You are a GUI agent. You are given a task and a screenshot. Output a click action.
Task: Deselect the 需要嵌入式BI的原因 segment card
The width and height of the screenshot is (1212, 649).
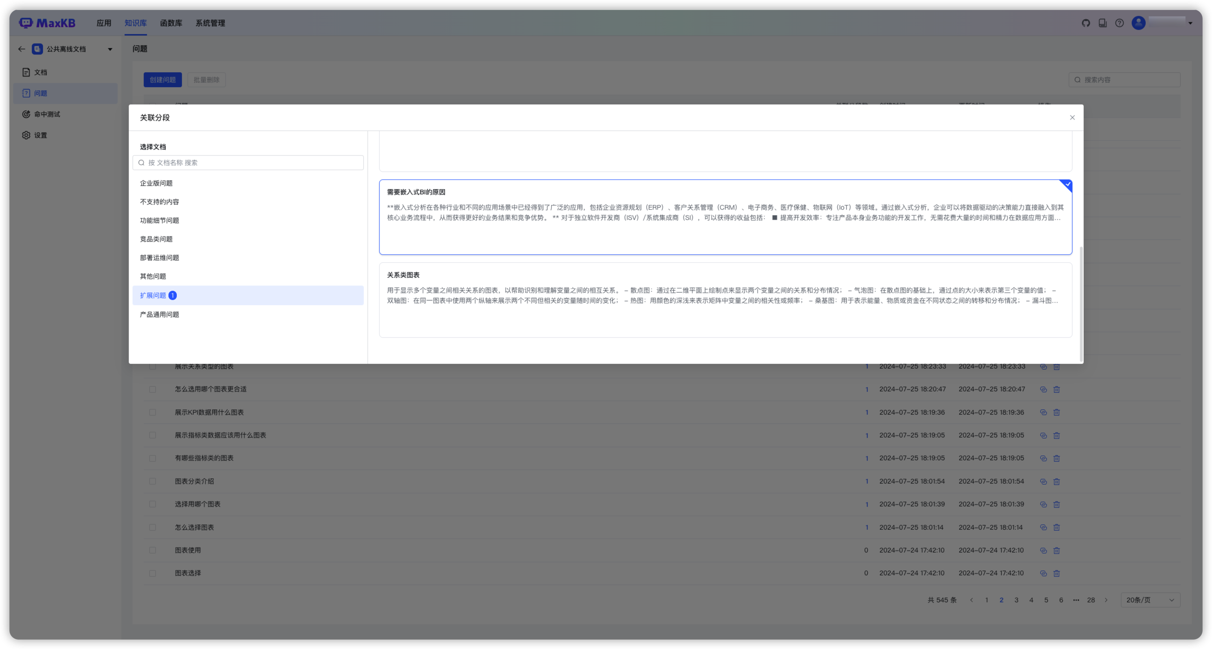[x=725, y=217]
